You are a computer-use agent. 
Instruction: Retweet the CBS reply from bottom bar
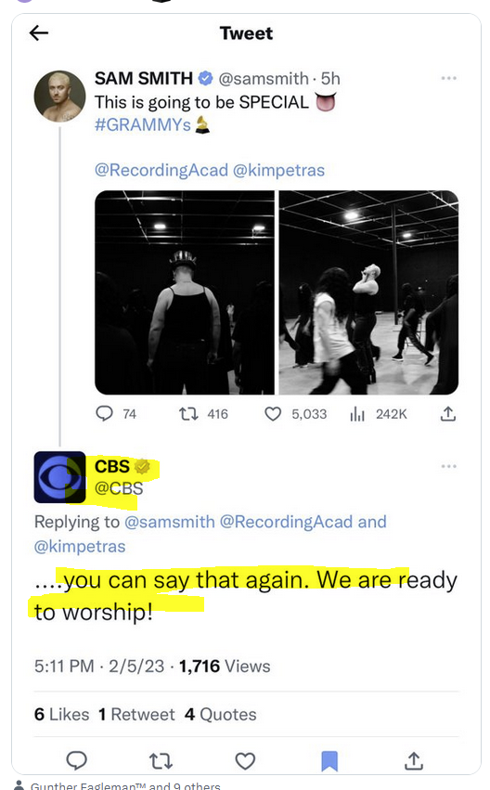coord(161,761)
